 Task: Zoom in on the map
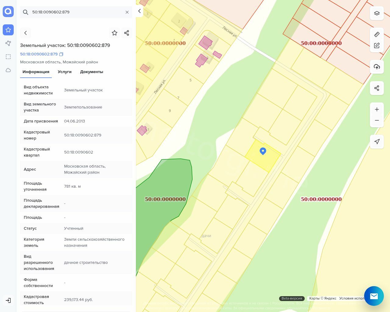tap(377, 109)
